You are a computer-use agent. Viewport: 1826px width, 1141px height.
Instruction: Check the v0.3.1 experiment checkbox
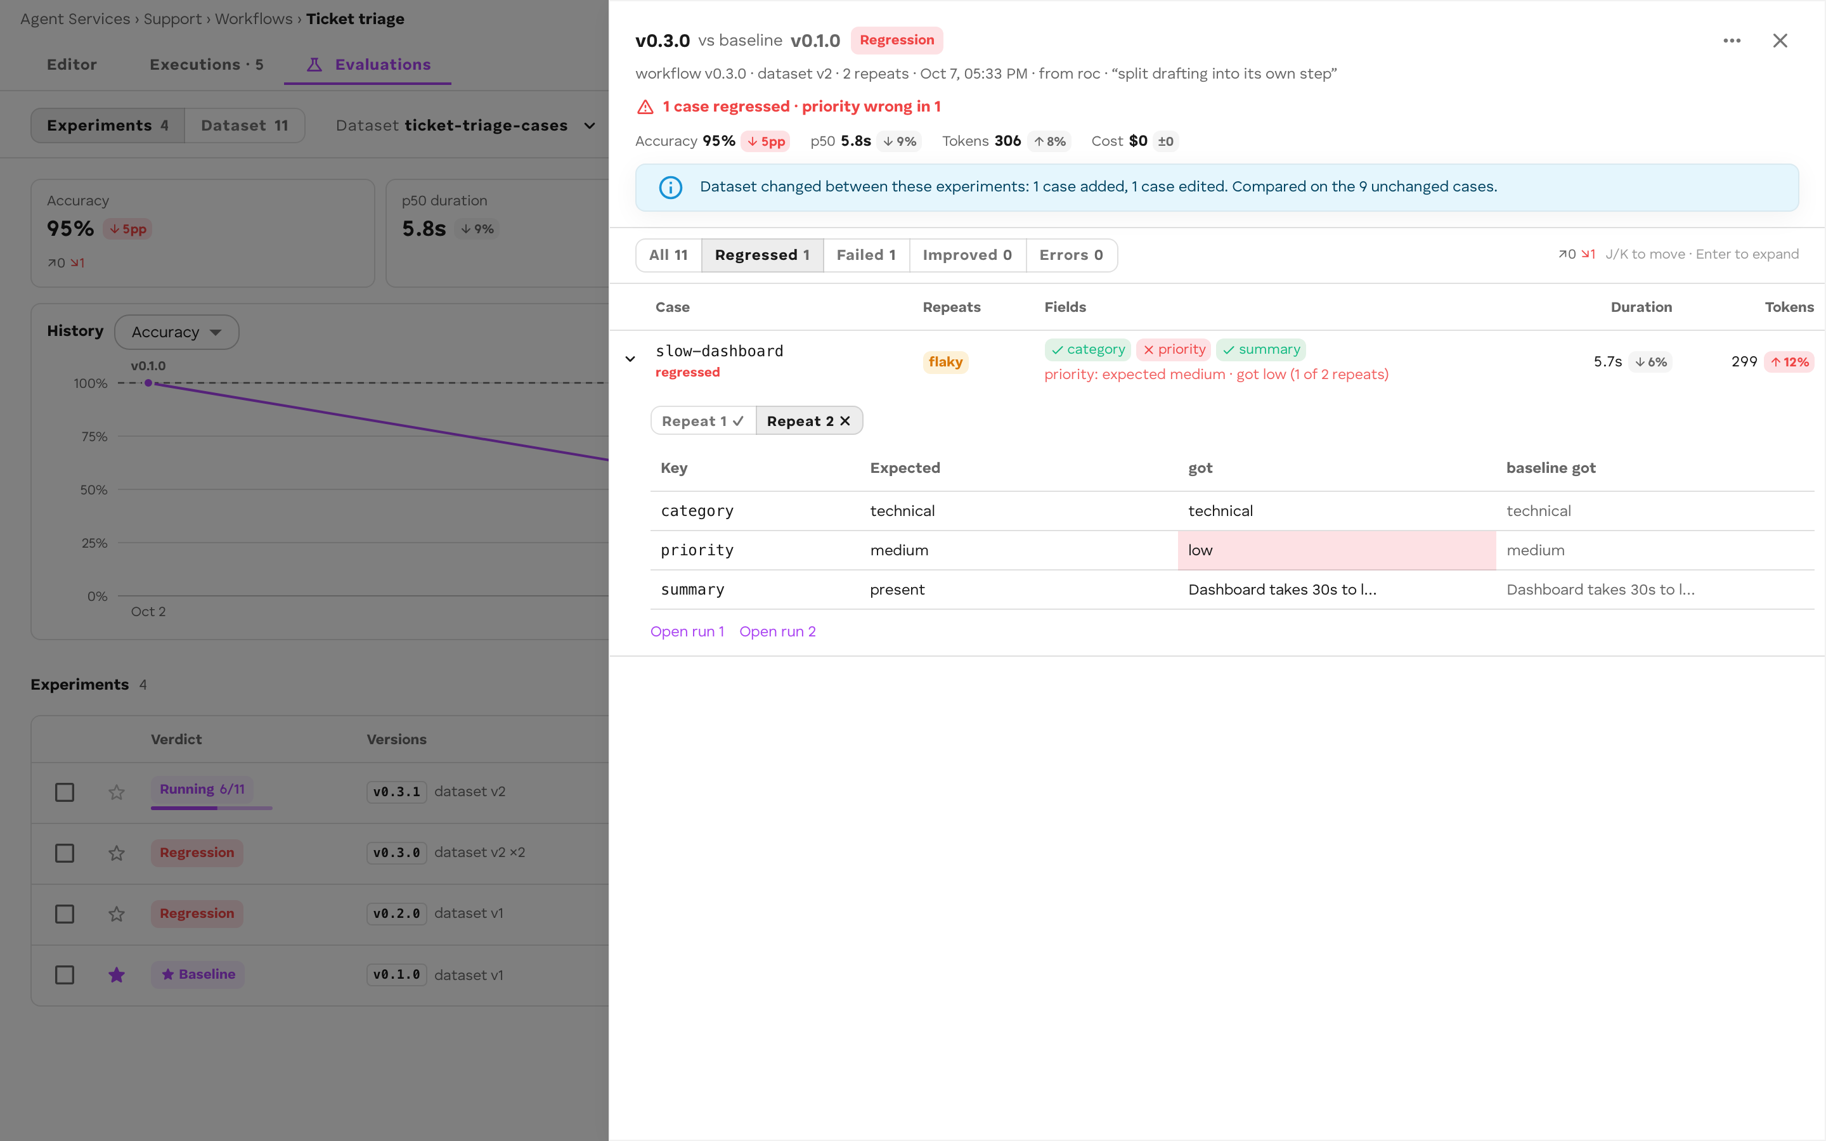coord(65,792)
